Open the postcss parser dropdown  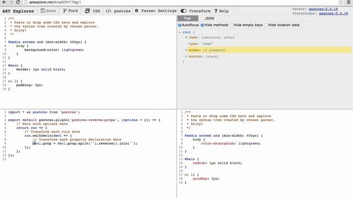pyautogui.click(x=118, y=11)
